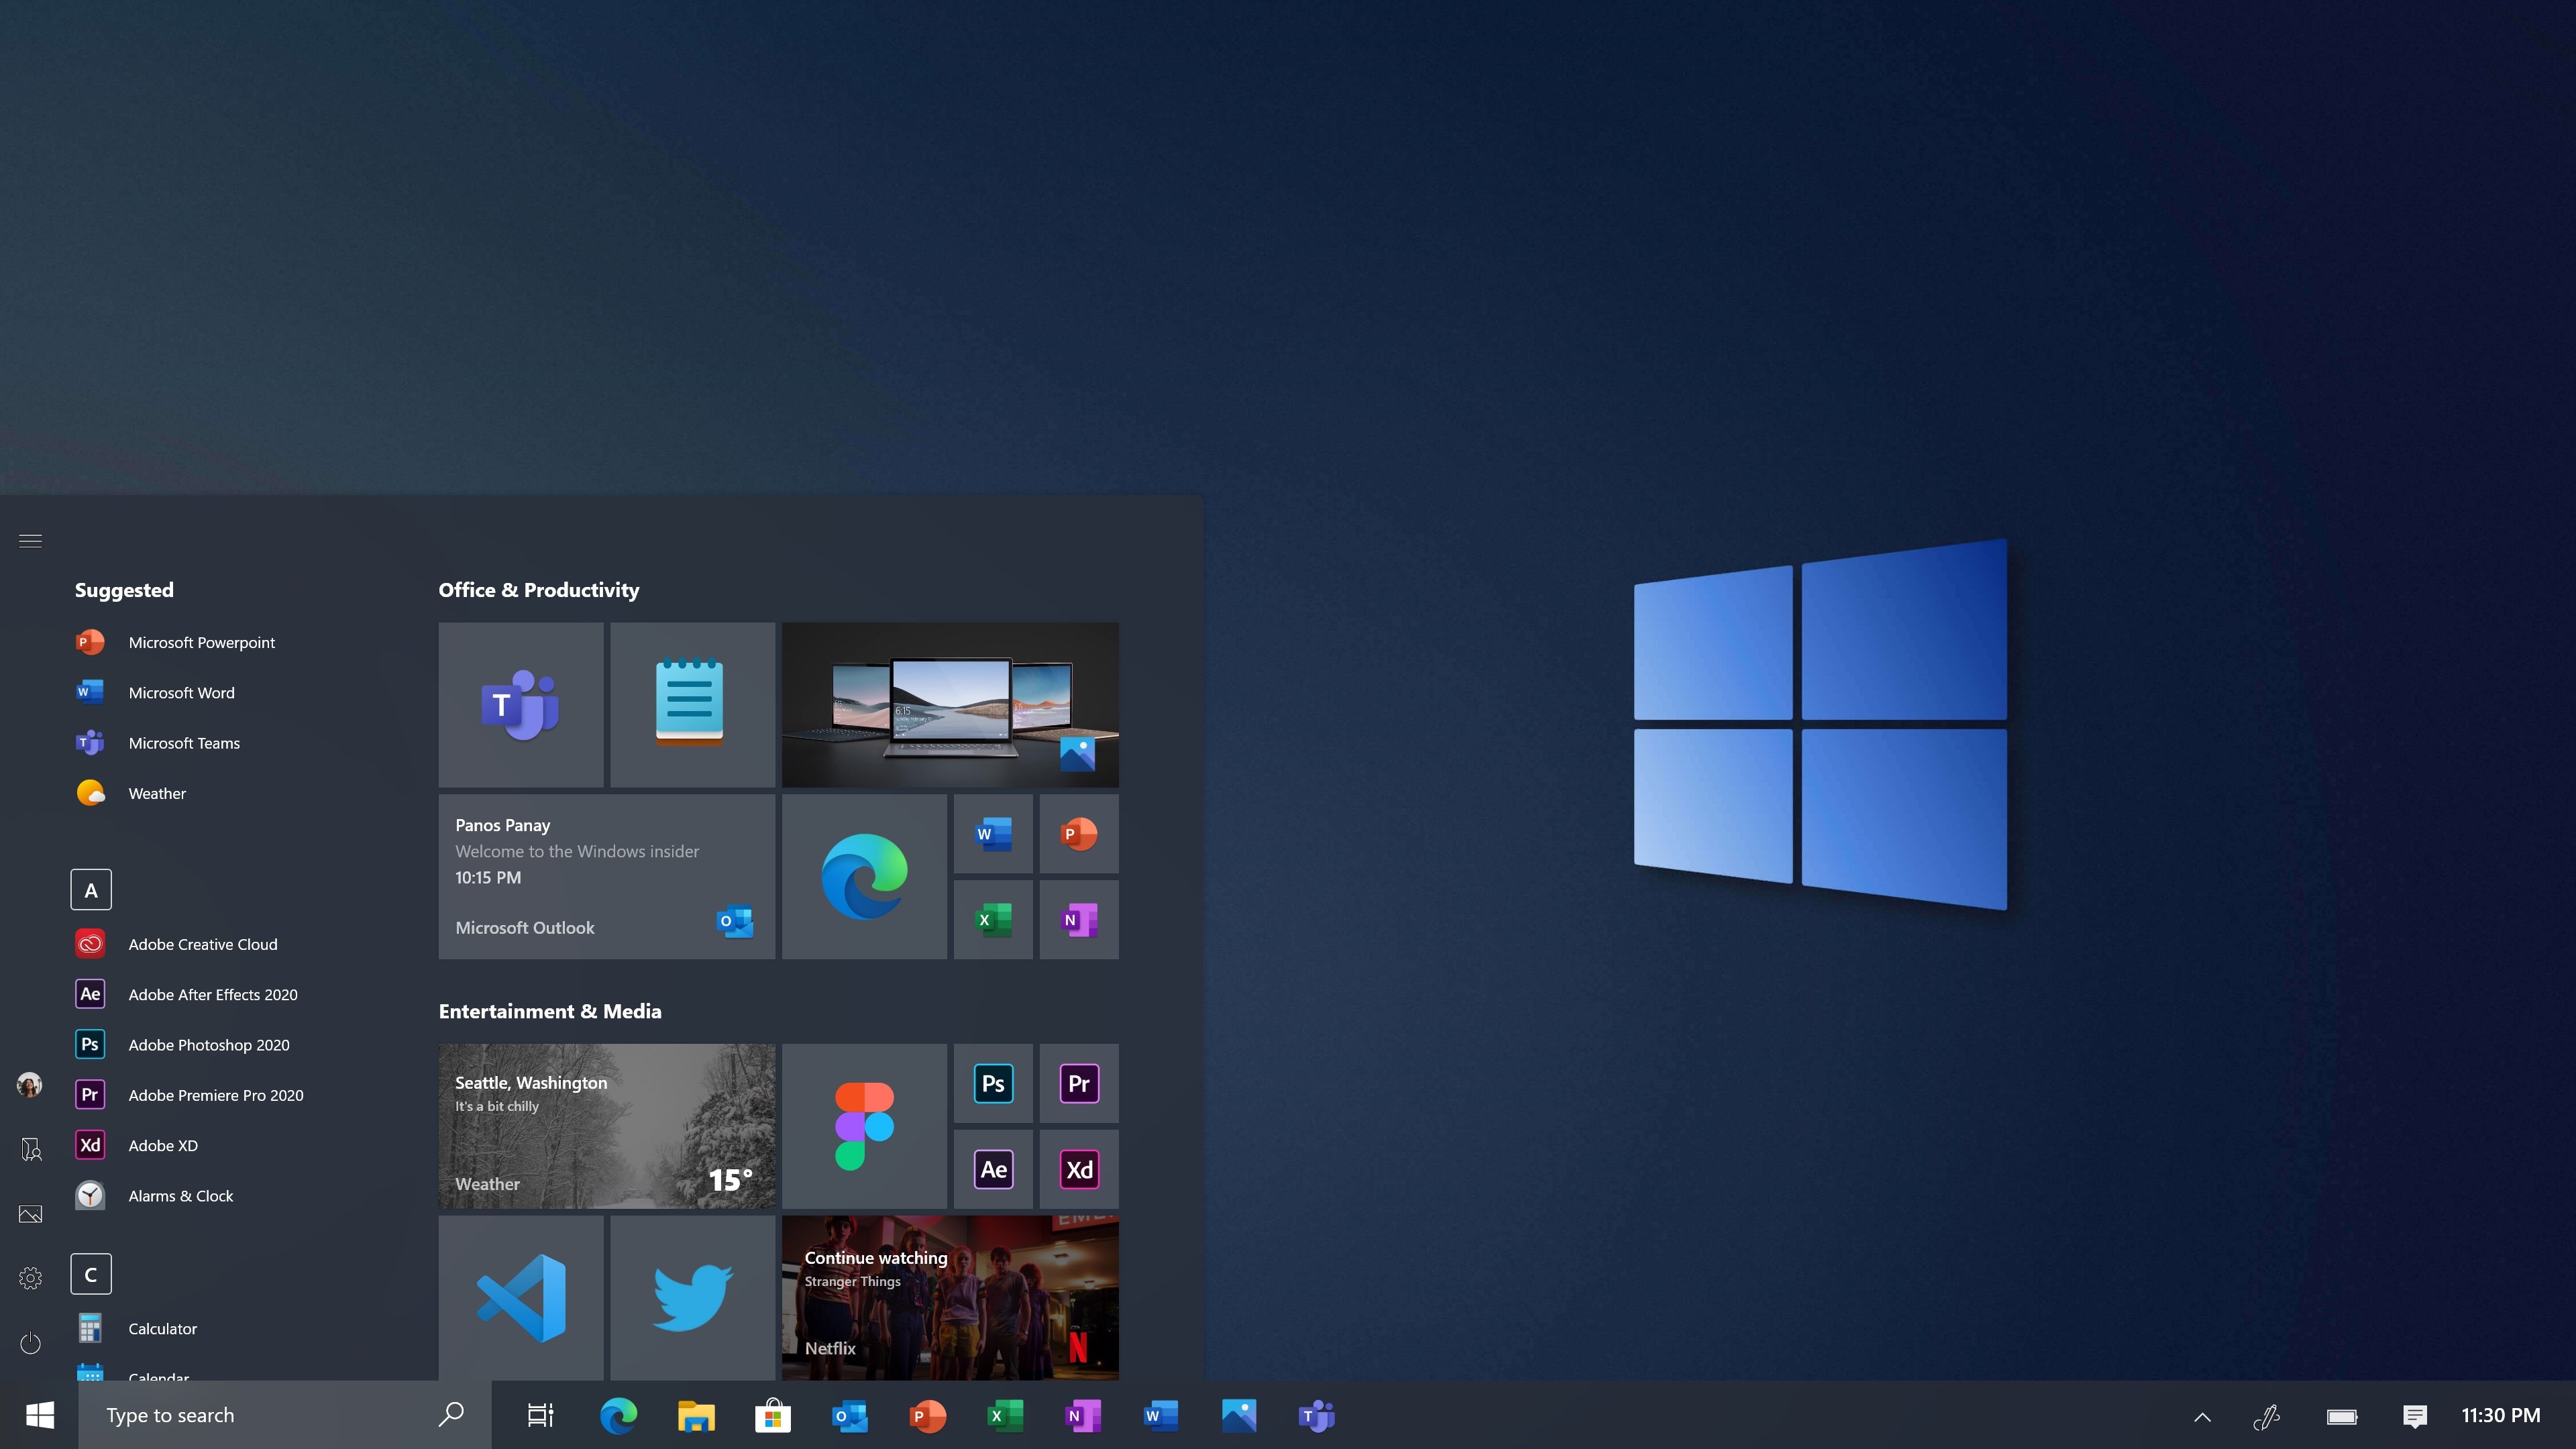
Task: Click the user account avatar
Action: click(x=30, y=1085)
